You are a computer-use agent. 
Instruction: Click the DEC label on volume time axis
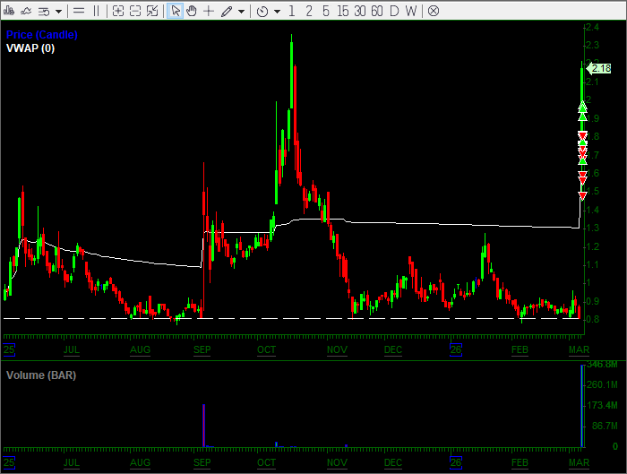click(393, 462)
